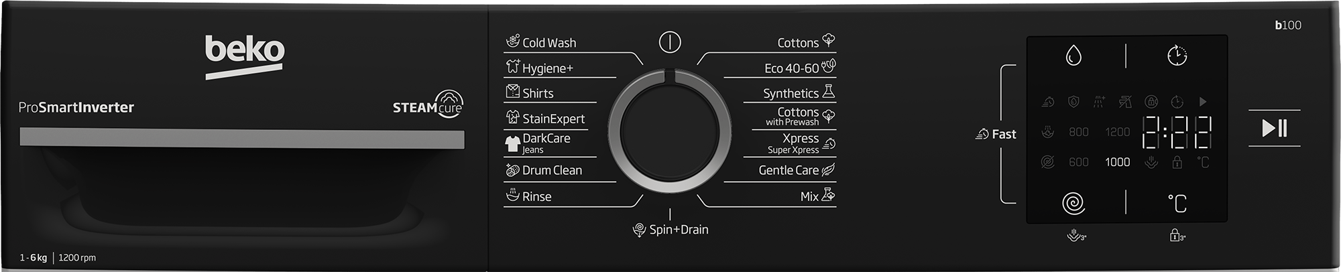This screenshot has height=272, width=1341.
Task: Tap the large °C temperature icon
Action: point(1177,203)
